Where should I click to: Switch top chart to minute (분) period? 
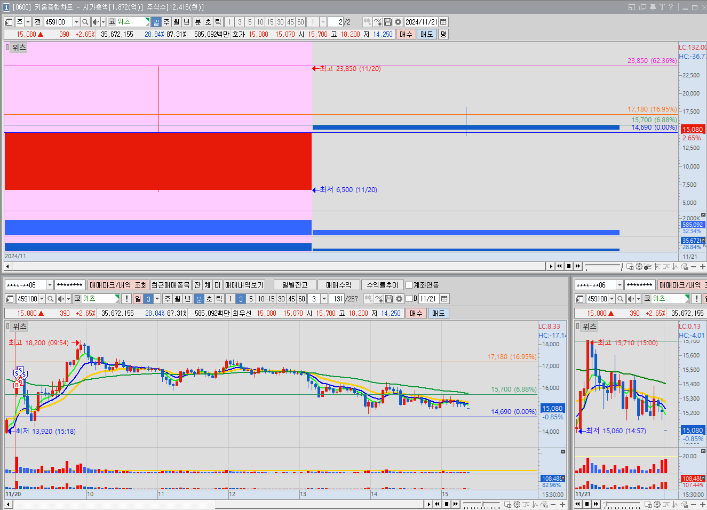click(198, 22)
